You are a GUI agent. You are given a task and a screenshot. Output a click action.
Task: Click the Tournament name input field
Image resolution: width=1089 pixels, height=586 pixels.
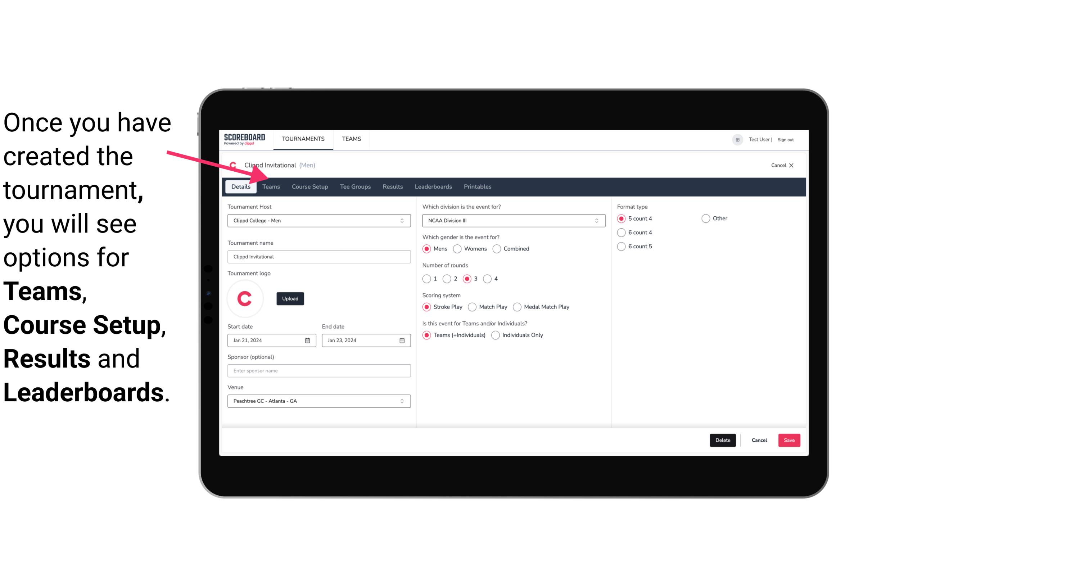pos(319,256)
